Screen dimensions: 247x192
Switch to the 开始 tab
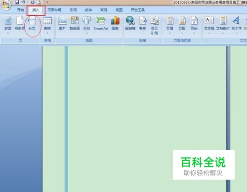click(20, 10)
